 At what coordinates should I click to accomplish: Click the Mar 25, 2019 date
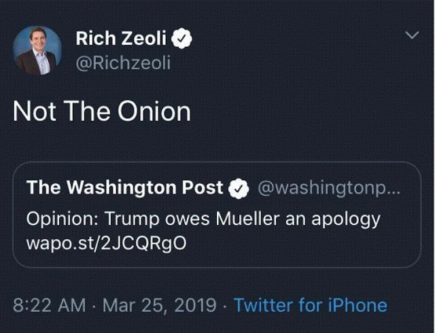tap(159, 305)
